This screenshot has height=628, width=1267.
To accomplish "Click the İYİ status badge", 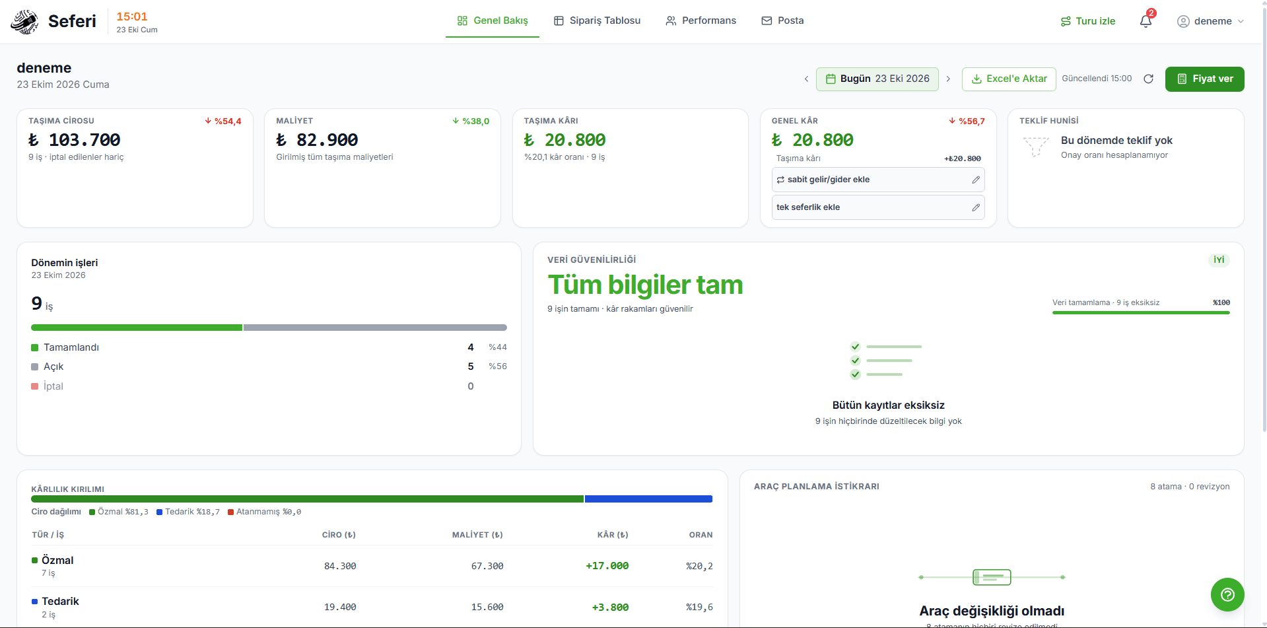I will coord(1219,260).
